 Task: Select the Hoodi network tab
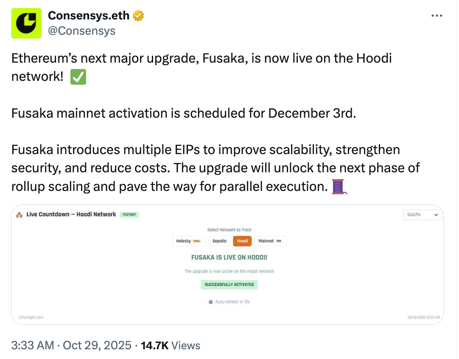click(242, 241)
